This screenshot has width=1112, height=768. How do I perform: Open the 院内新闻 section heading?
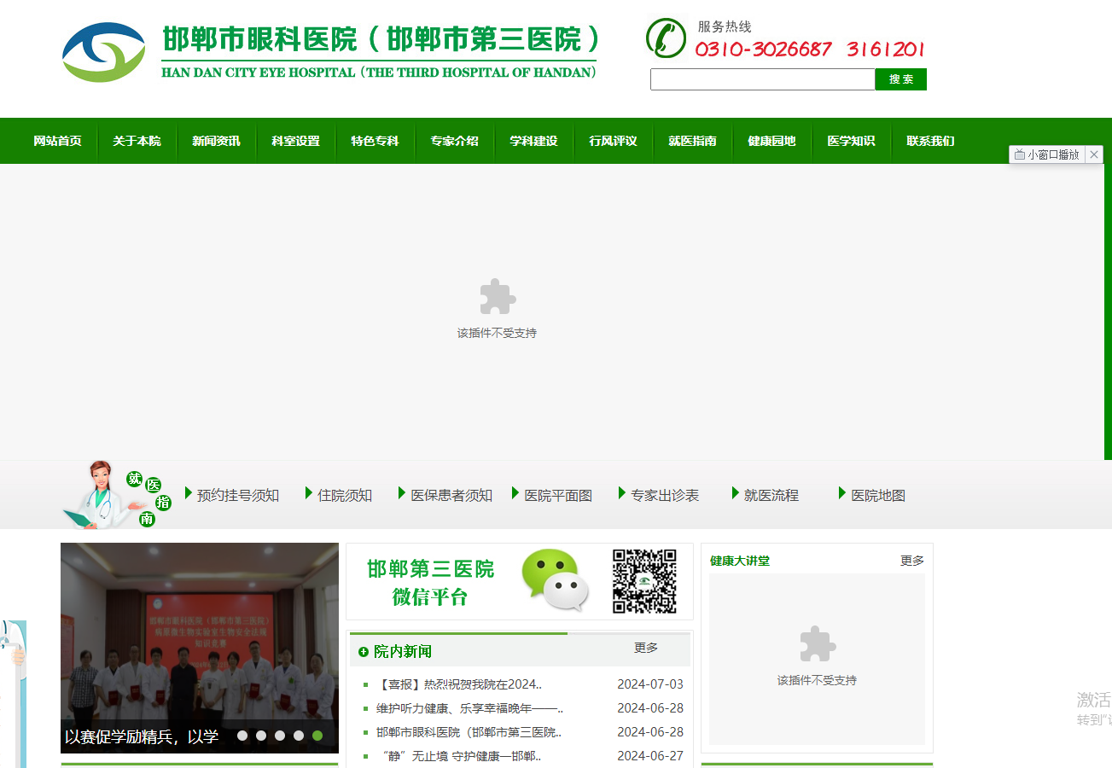click(403, 651)
